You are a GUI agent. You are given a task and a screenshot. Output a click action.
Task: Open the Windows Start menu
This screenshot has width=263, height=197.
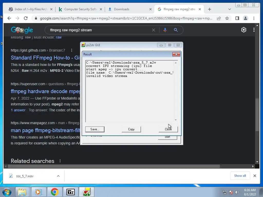[7, 192]
